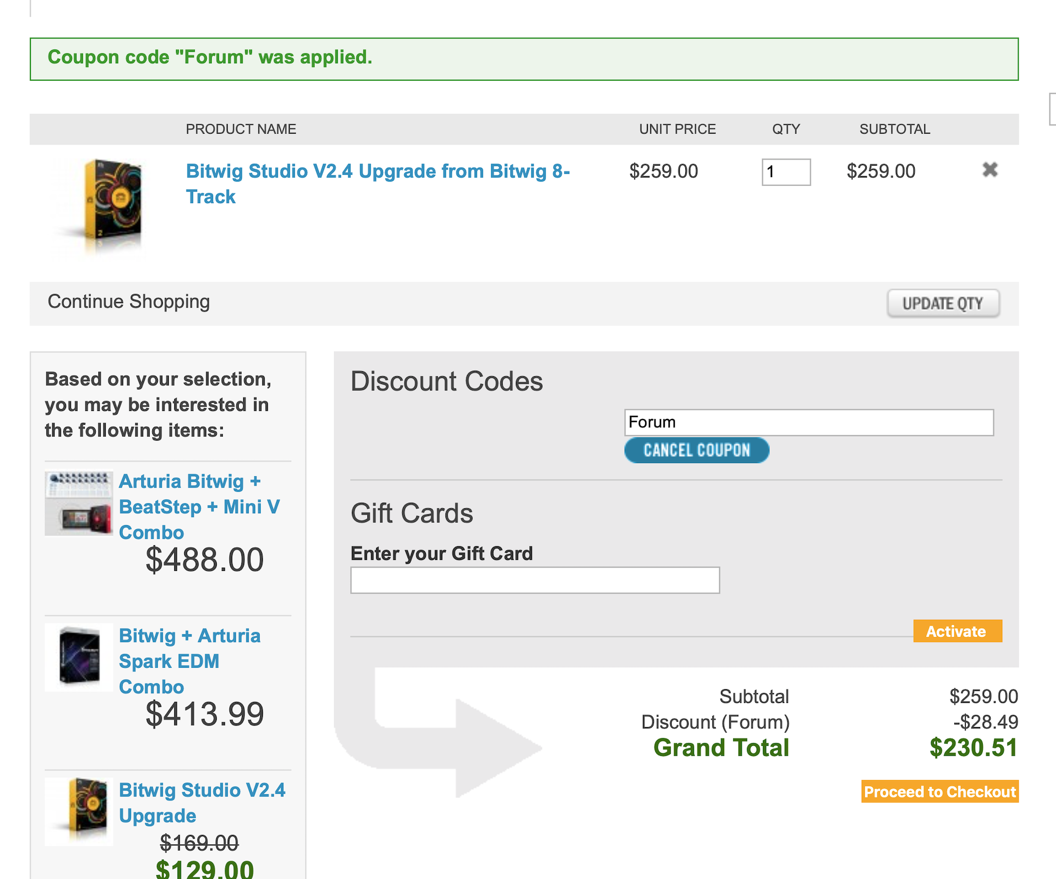Click the $488.00 combo price

click(205, 560)
